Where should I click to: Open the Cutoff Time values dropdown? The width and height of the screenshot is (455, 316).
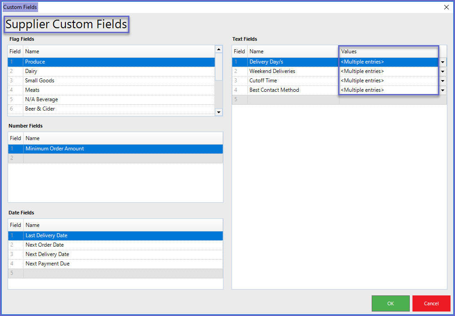point(442,81)
